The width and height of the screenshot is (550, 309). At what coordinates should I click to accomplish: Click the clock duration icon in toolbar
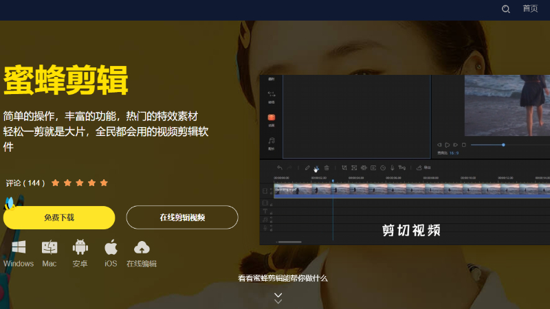tap(383, 168)
